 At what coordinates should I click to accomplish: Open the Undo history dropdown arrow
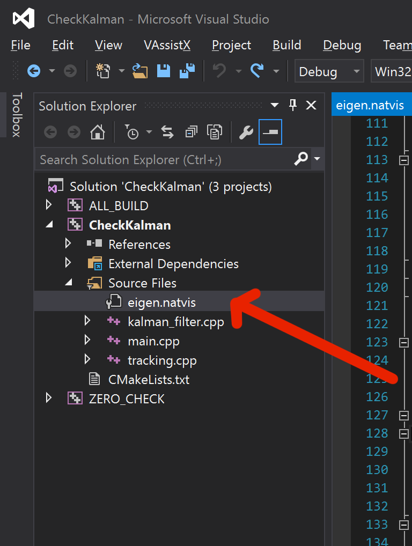(239, 71)
